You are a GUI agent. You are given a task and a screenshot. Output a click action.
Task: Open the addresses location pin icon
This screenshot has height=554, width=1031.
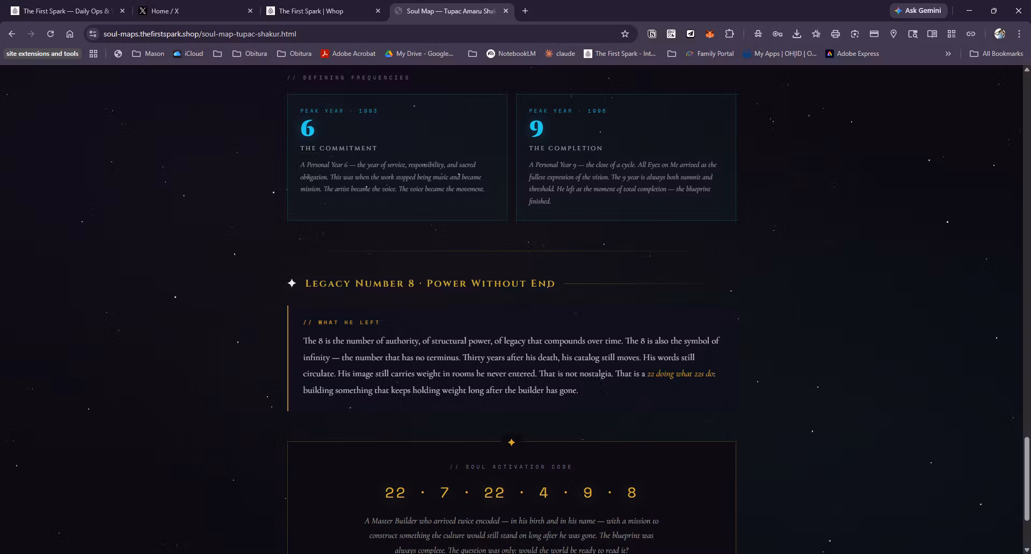click(894, 34)
